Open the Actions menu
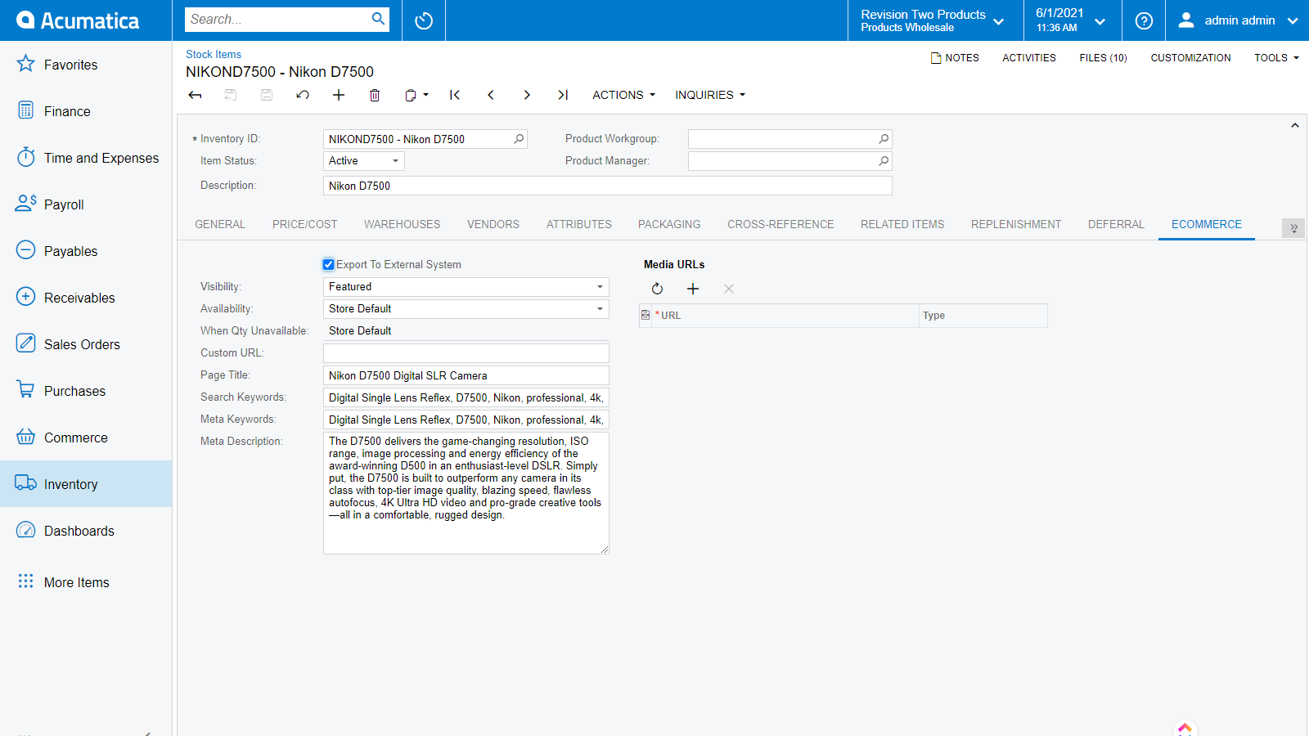Image resolution: width=1309 pixels, height=736 pixels. tap(623, 95)
